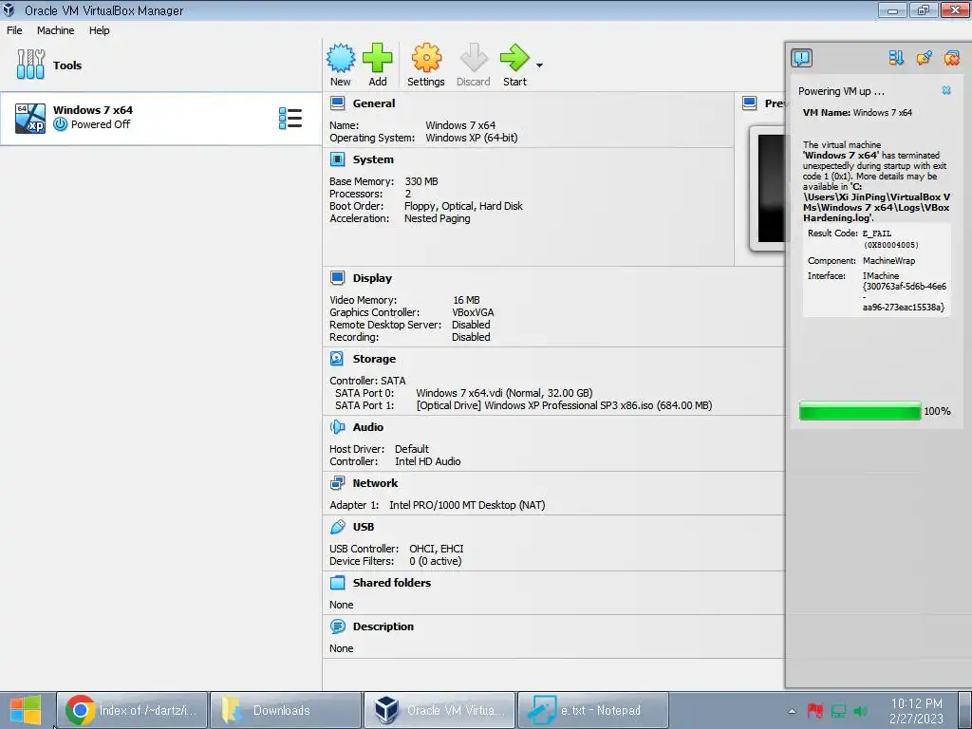Click the Add machine green plus icon
The height and width of the screenshot is (729, 972).
pos(377,58)
